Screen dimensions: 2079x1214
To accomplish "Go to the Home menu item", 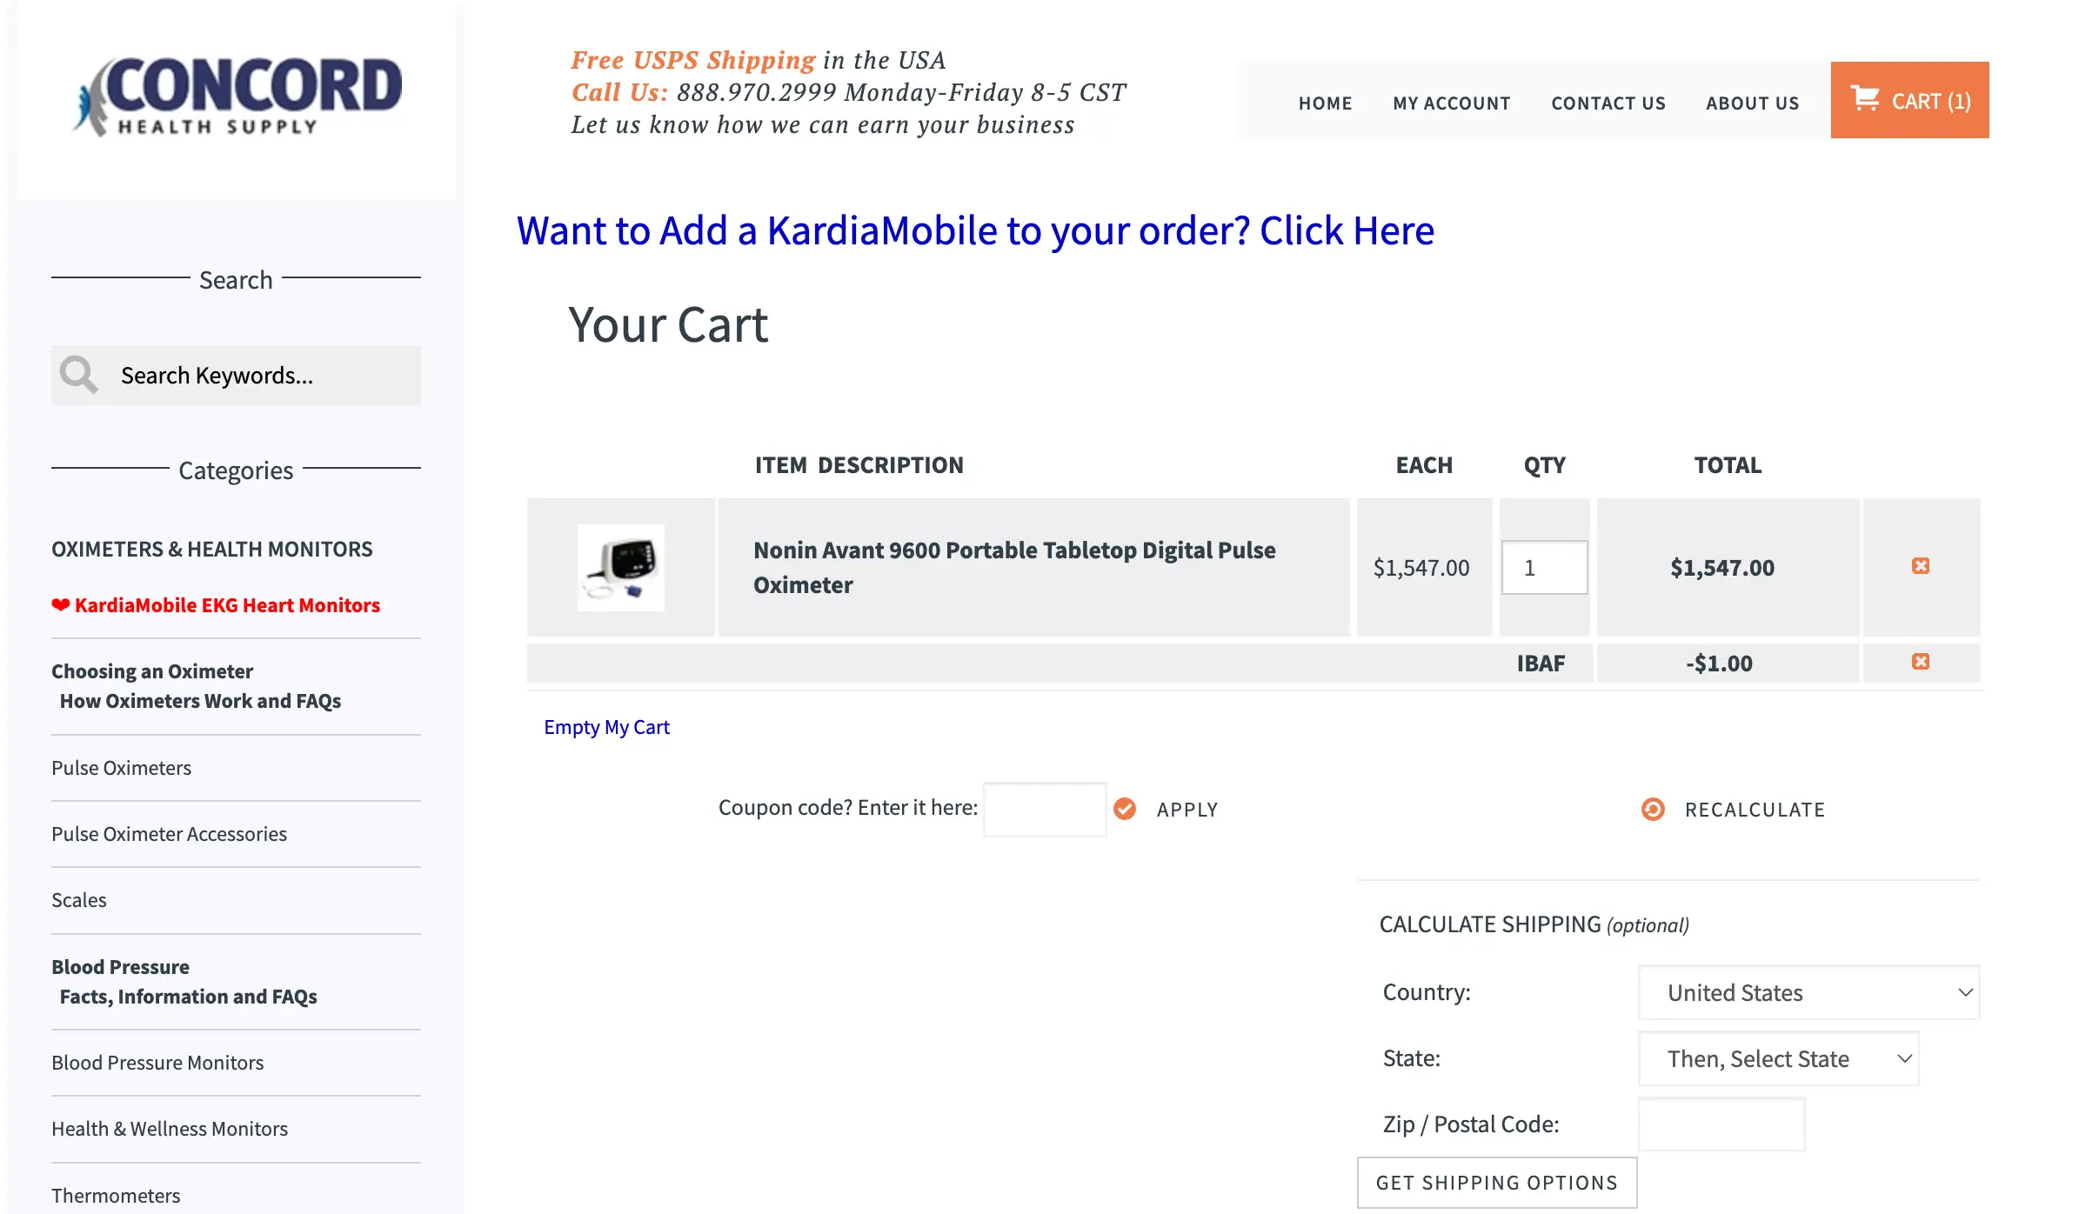I will (x=1325, y=103).
